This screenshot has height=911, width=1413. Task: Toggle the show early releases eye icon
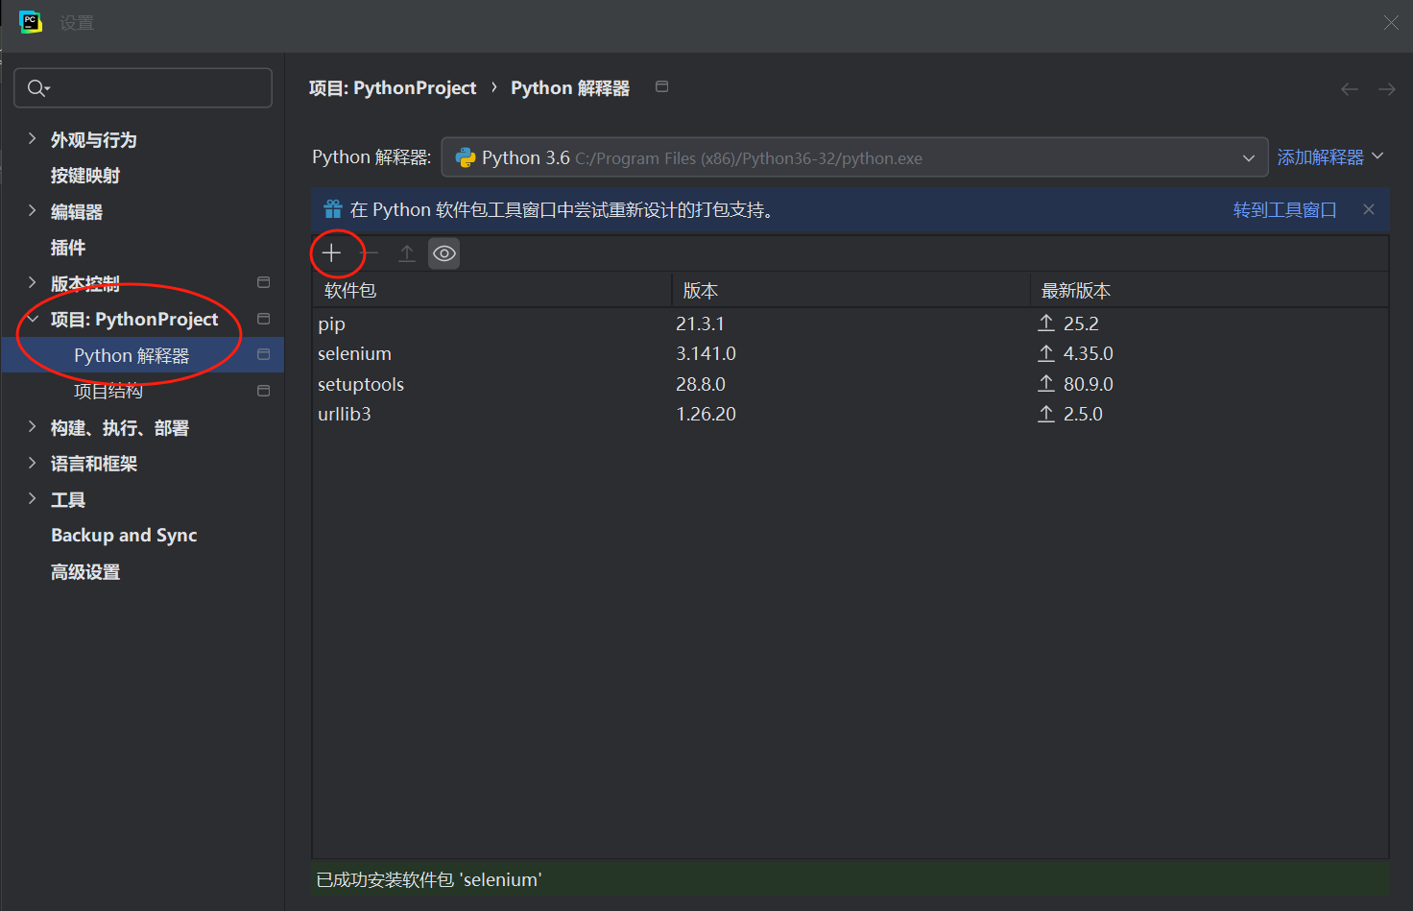click(x=443, y=253)
